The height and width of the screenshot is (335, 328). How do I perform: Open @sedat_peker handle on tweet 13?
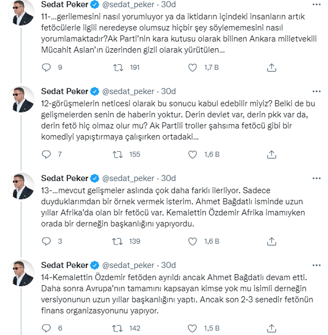pyautogui.click(x=128, y=178)
